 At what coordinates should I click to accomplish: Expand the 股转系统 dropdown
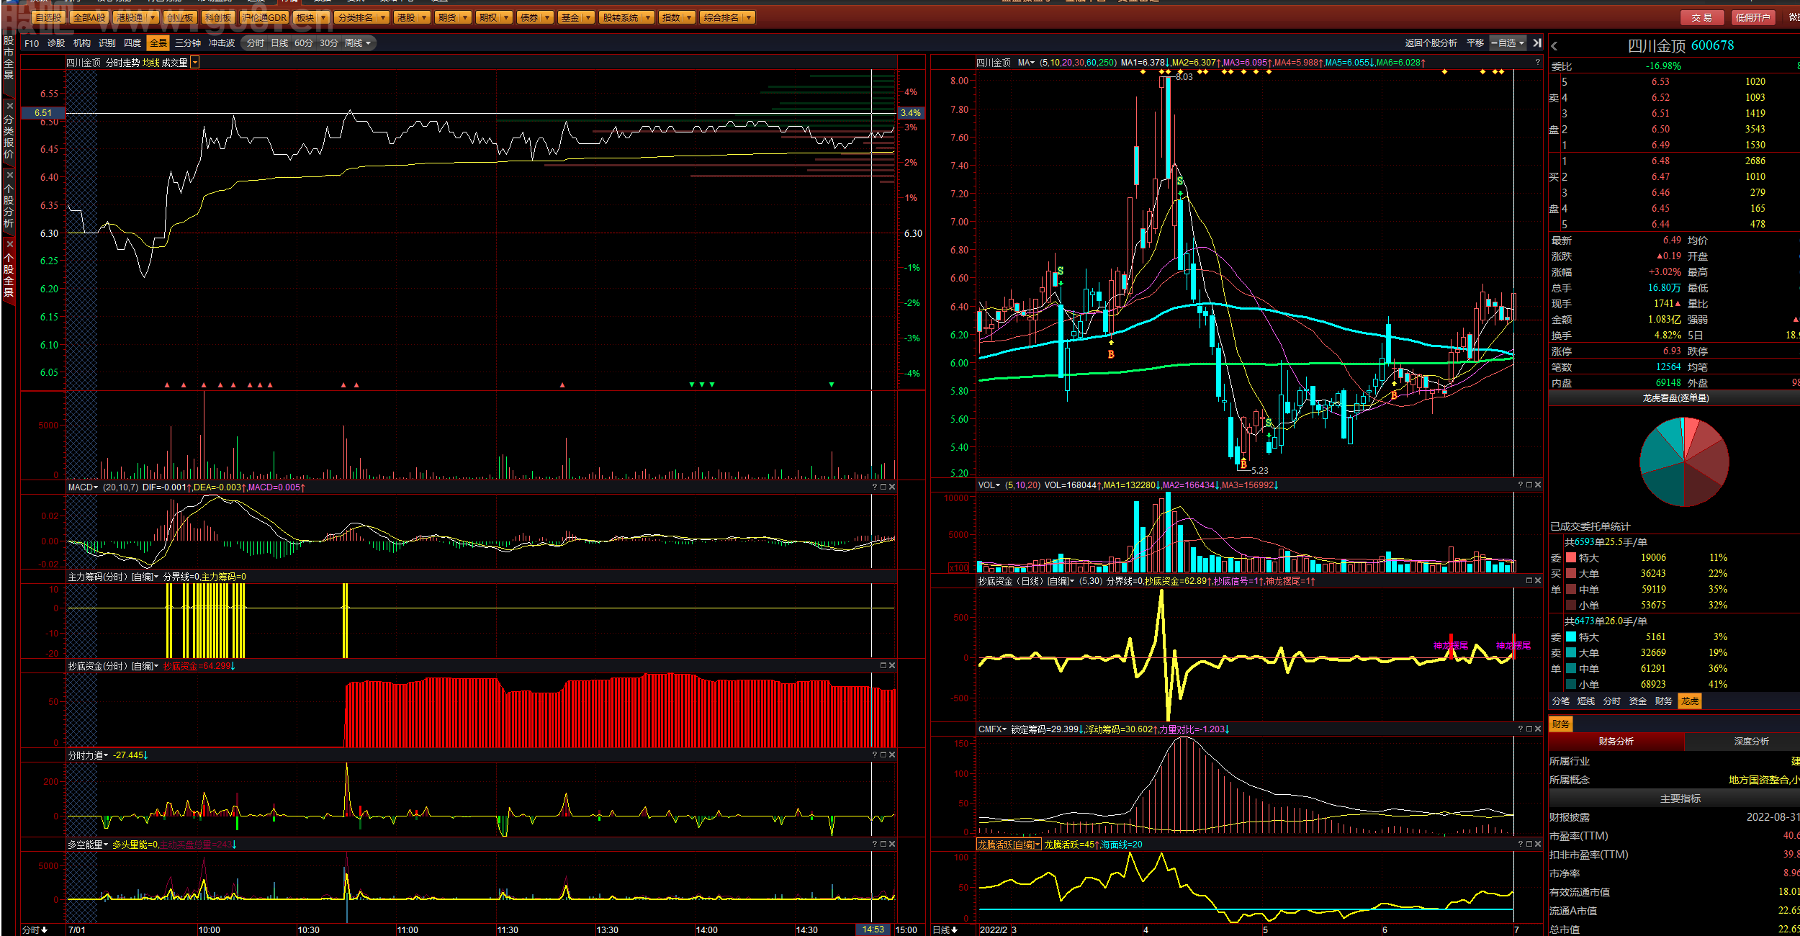[648, 18]
